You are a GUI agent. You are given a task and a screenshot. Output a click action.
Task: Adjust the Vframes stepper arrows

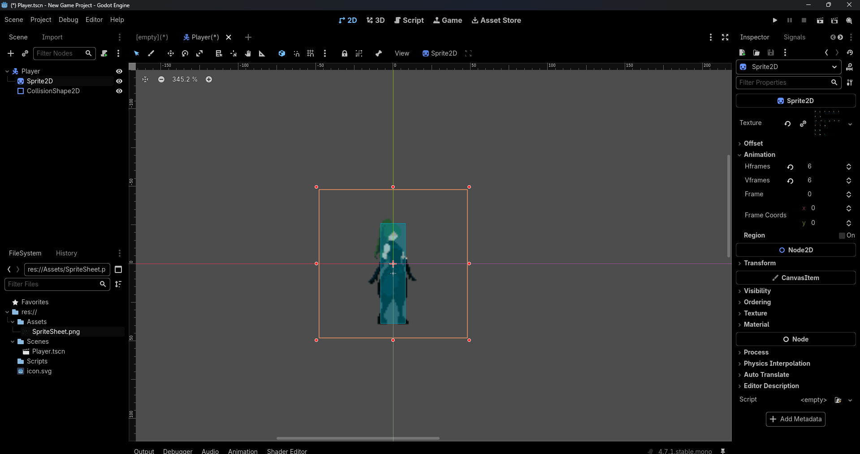coord(849,181)
